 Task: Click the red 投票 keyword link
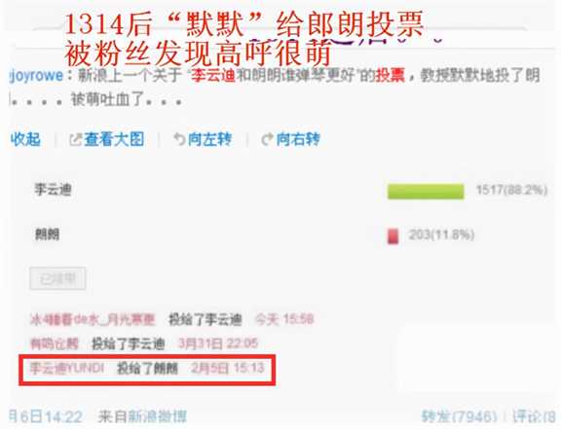pos(390,76)
